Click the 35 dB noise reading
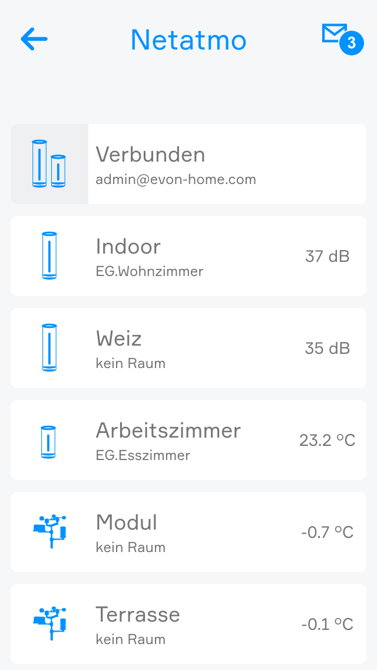377x670 pixels. [x=328, y=348]
